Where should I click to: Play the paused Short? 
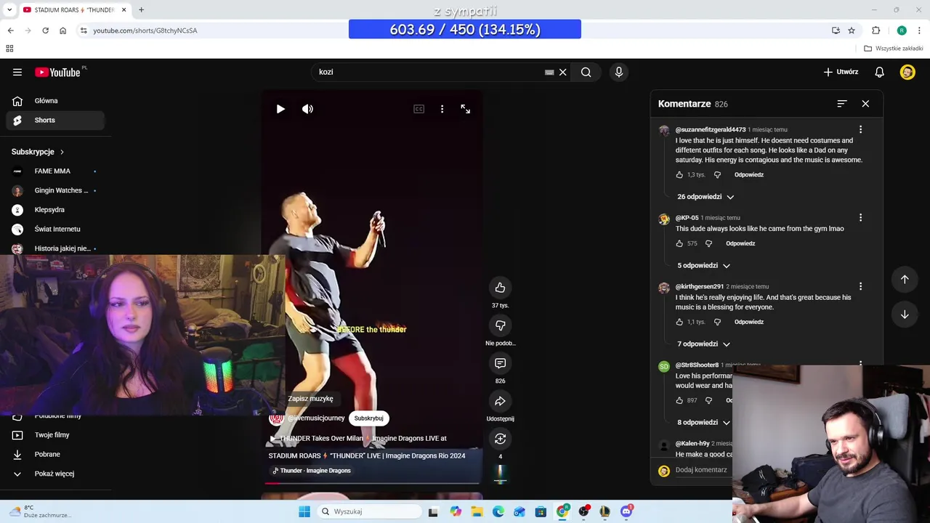click(x=280, y=109)
